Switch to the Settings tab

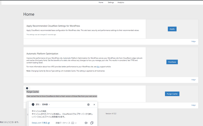point(111,3)
